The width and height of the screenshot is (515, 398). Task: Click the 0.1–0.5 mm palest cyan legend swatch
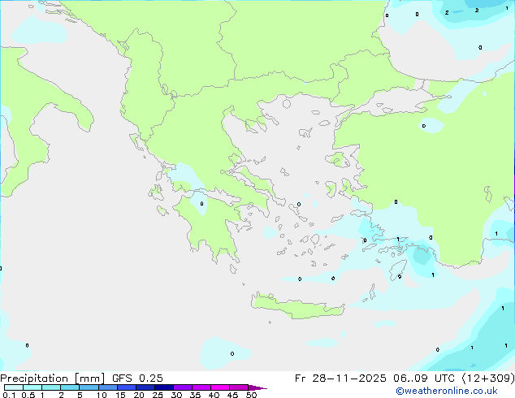pos(14,387)
